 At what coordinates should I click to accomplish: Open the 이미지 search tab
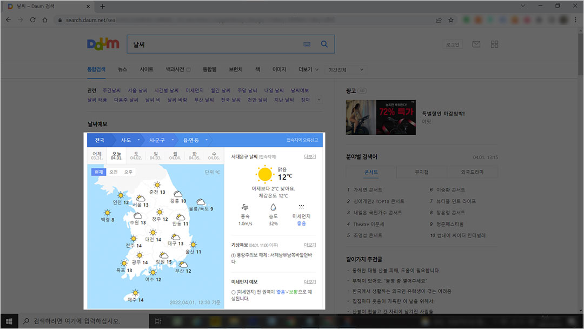(279, 69)
